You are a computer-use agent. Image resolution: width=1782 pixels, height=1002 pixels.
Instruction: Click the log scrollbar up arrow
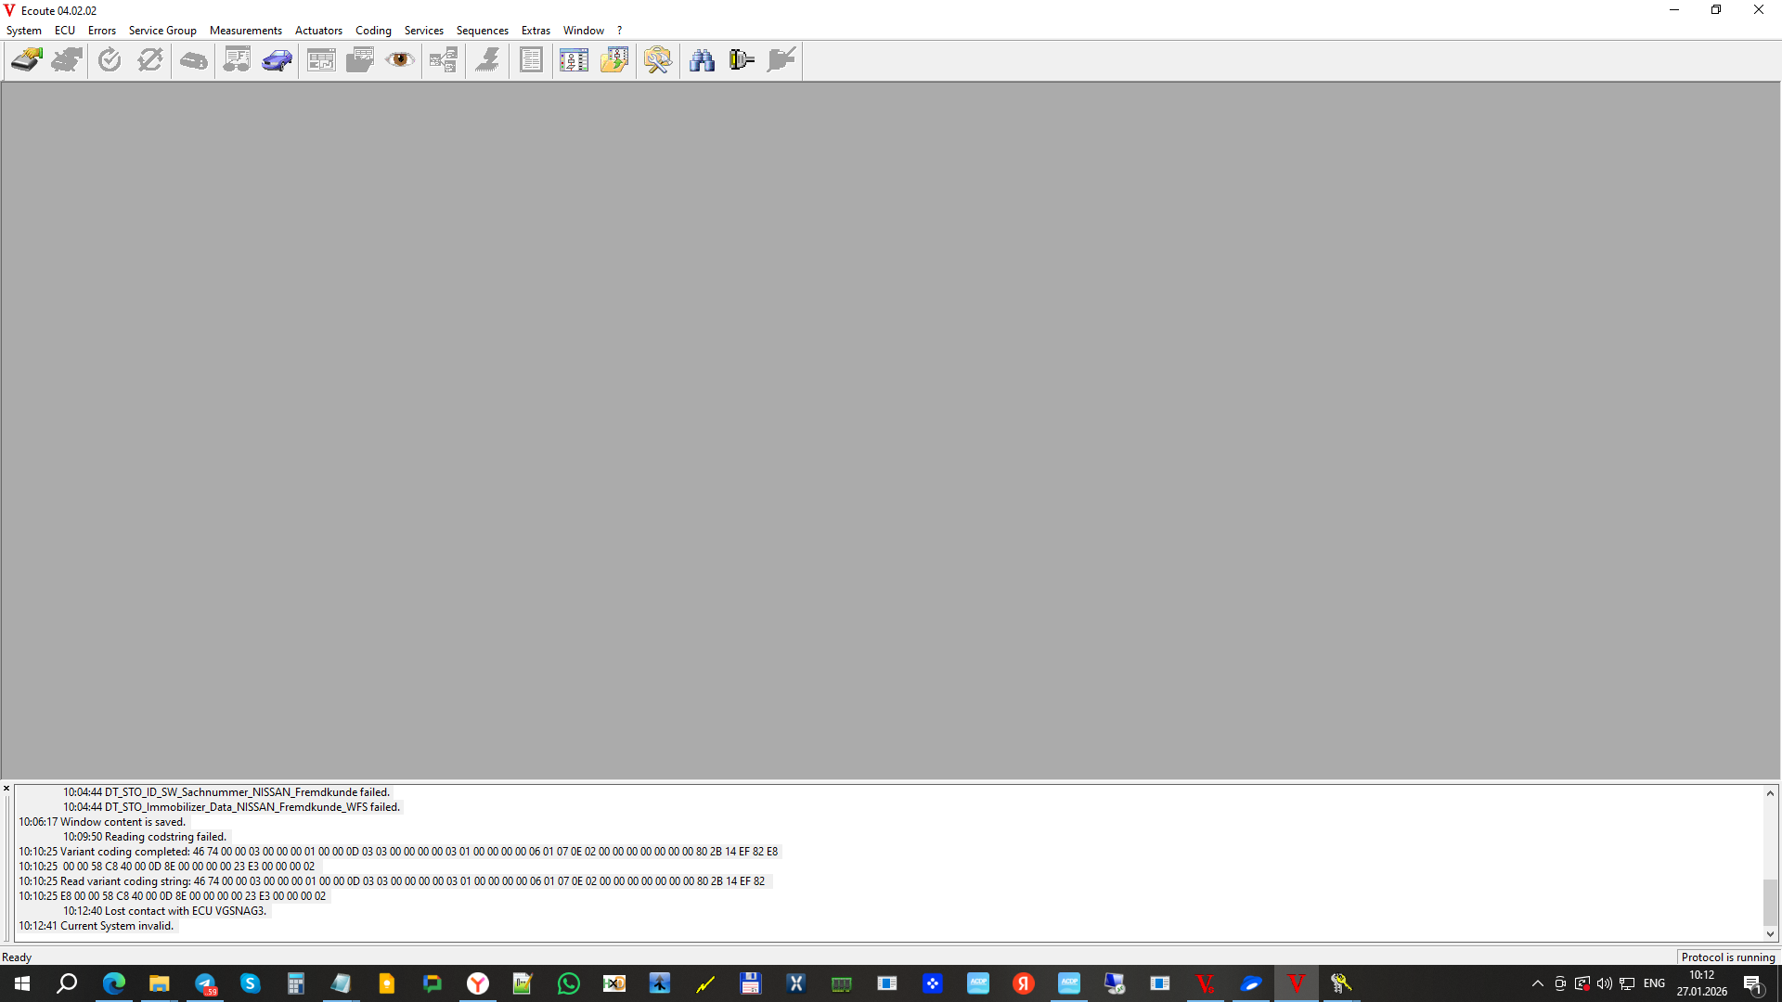coord(1770,793)
